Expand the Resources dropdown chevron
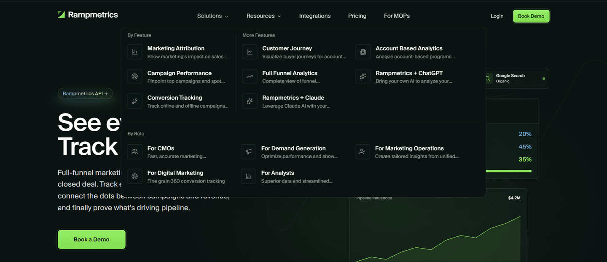 pyautogui.click(x=279, y=16)
